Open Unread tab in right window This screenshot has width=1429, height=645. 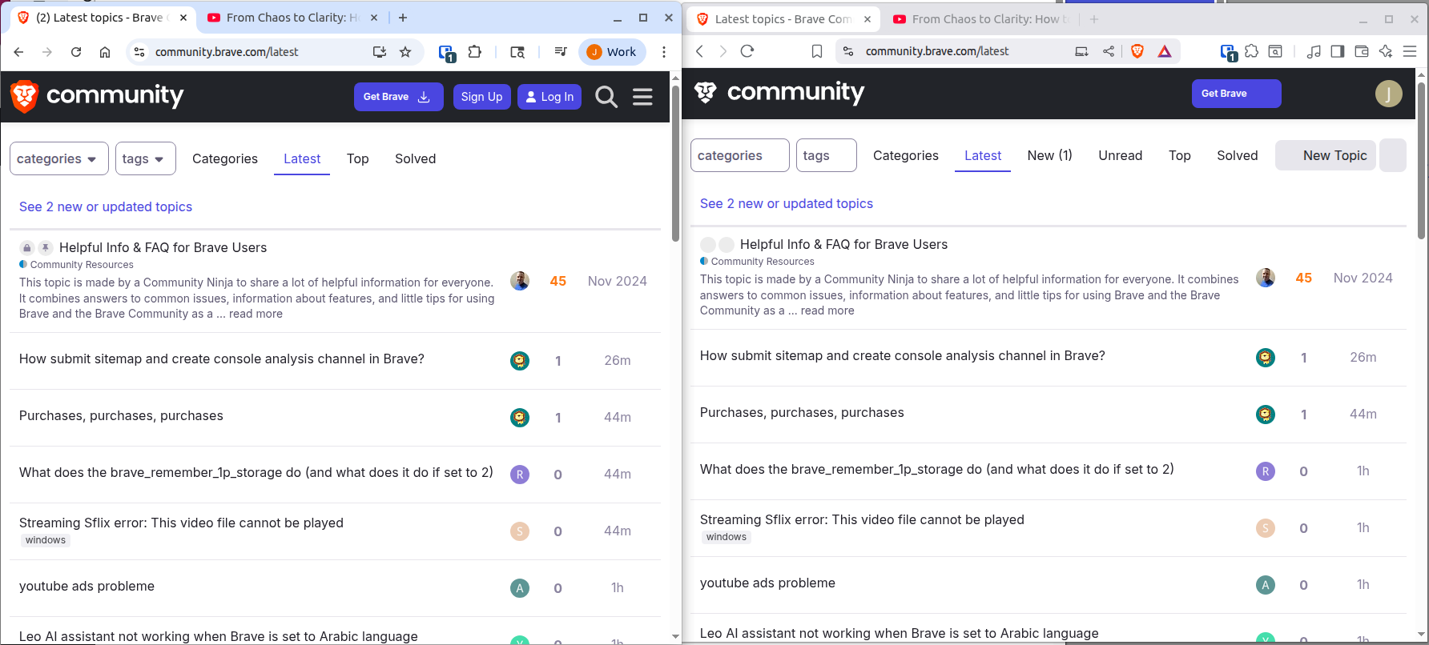[x=1120, y=155]
